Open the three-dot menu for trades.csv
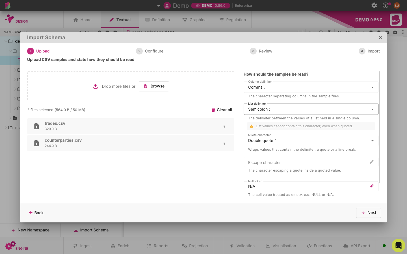The image size is (407, 254). tap(224, 126)
